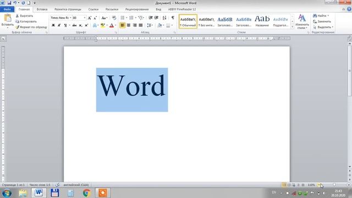Switch to the Вид tab

click(x=158, y=9)
